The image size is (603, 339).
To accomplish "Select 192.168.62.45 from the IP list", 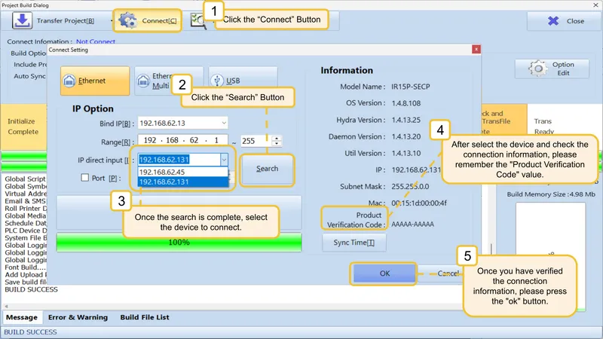I will click(x=182, y=172).
